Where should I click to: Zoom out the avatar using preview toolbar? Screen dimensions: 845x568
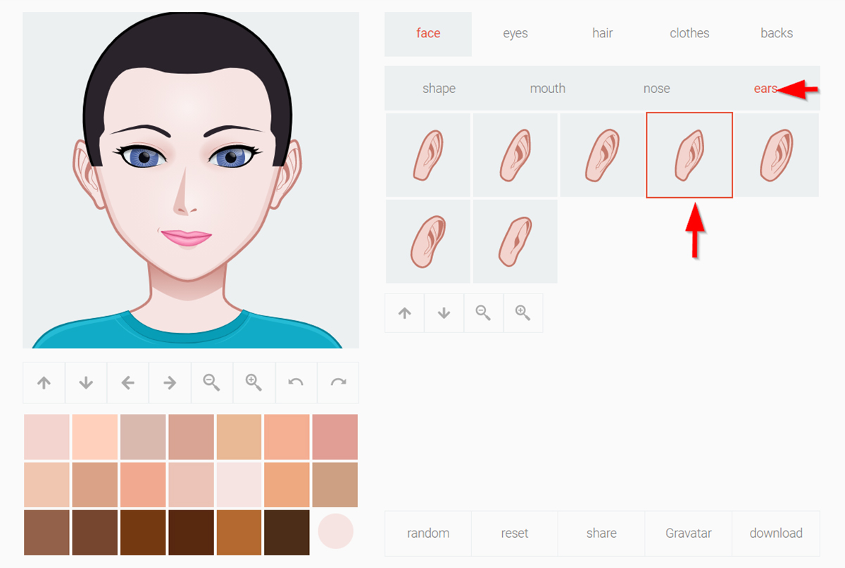click(211, 383)
